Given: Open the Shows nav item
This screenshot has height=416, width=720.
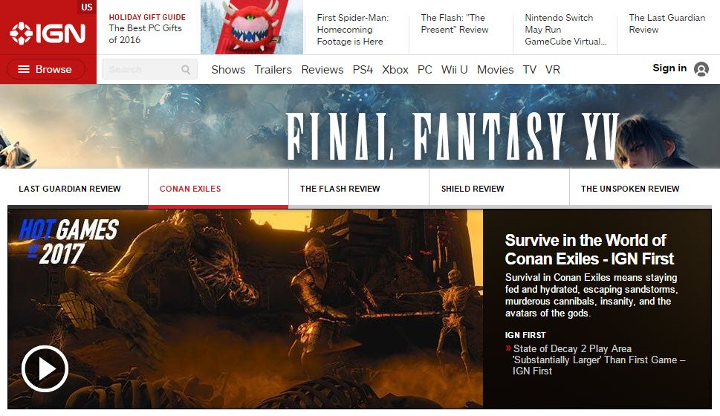Looking at the screenshot, I should click(x=228, y=70).
